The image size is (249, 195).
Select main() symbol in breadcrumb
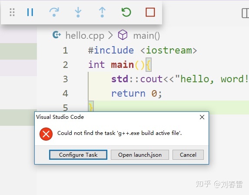click(146, 36)
